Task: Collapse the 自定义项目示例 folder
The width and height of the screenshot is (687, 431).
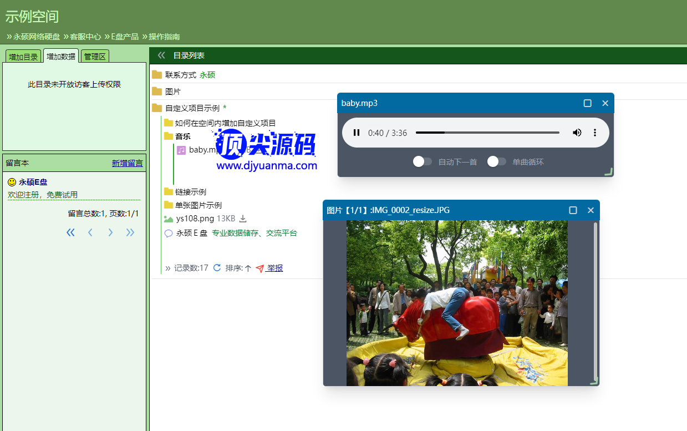Action: 192,108
